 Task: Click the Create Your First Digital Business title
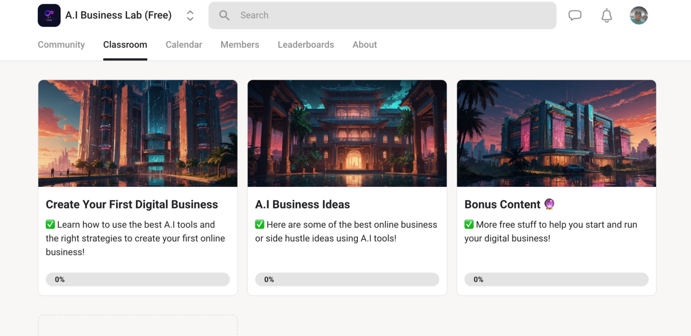[x=131, y=205]
